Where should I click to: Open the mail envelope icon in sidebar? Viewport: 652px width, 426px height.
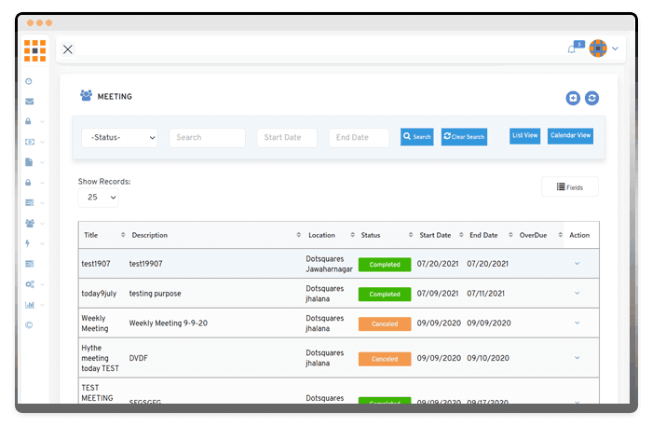click(x=30, y=102)
